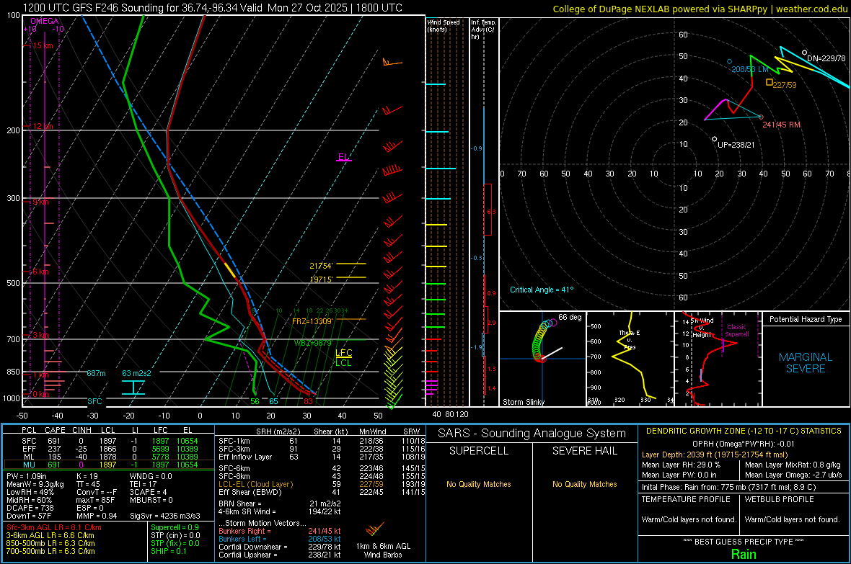Click the 'SUPERCELL' SARS column header
851x564 pixels.
pyautogui.click(x=479, y=451)
